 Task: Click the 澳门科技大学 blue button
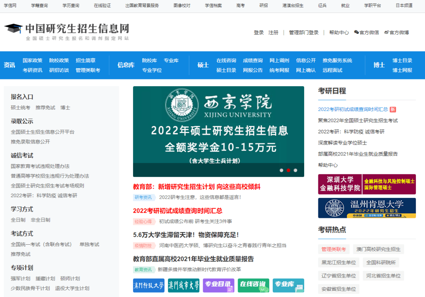[148, 285]
